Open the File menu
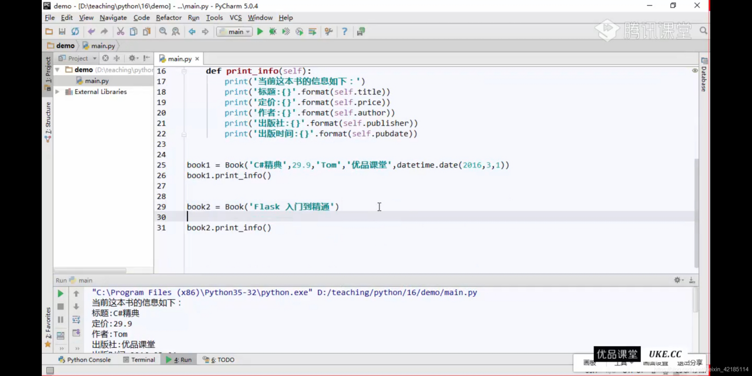The image size is (752, 376). tap(50, 18)
